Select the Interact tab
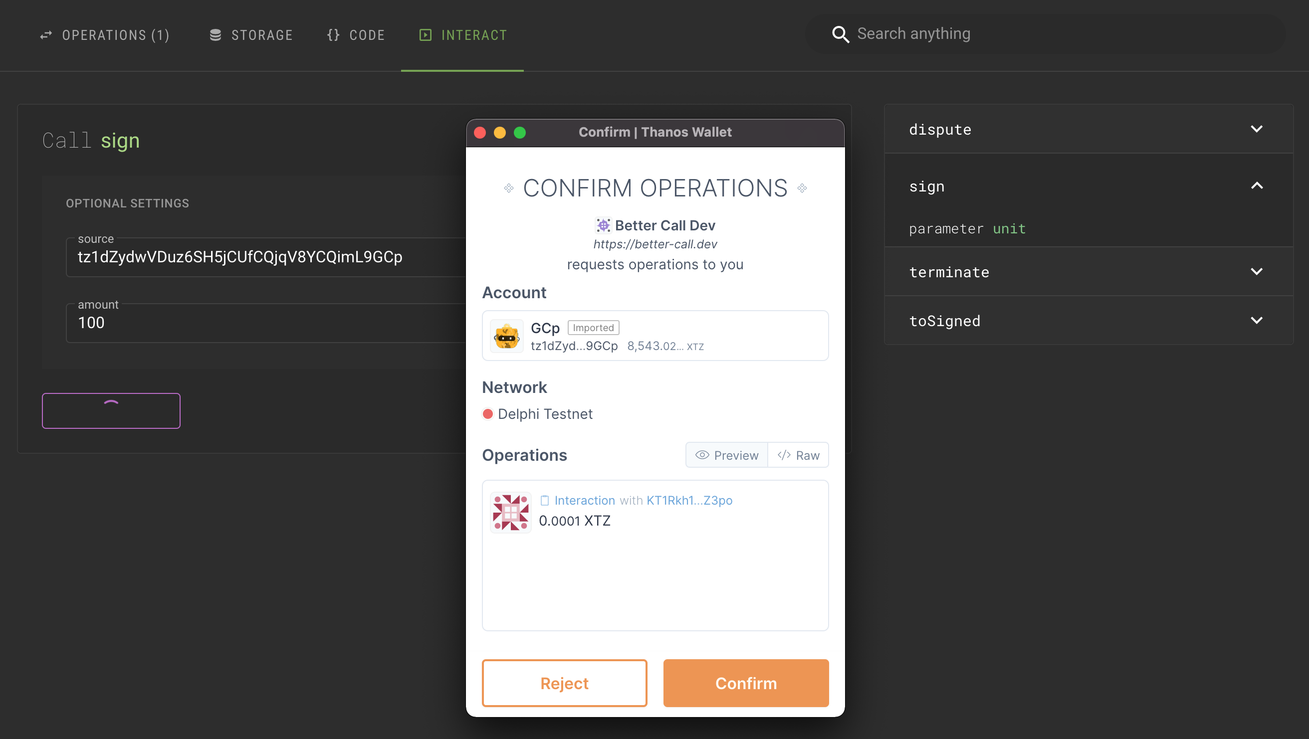1309x739 pixels. 462,35
